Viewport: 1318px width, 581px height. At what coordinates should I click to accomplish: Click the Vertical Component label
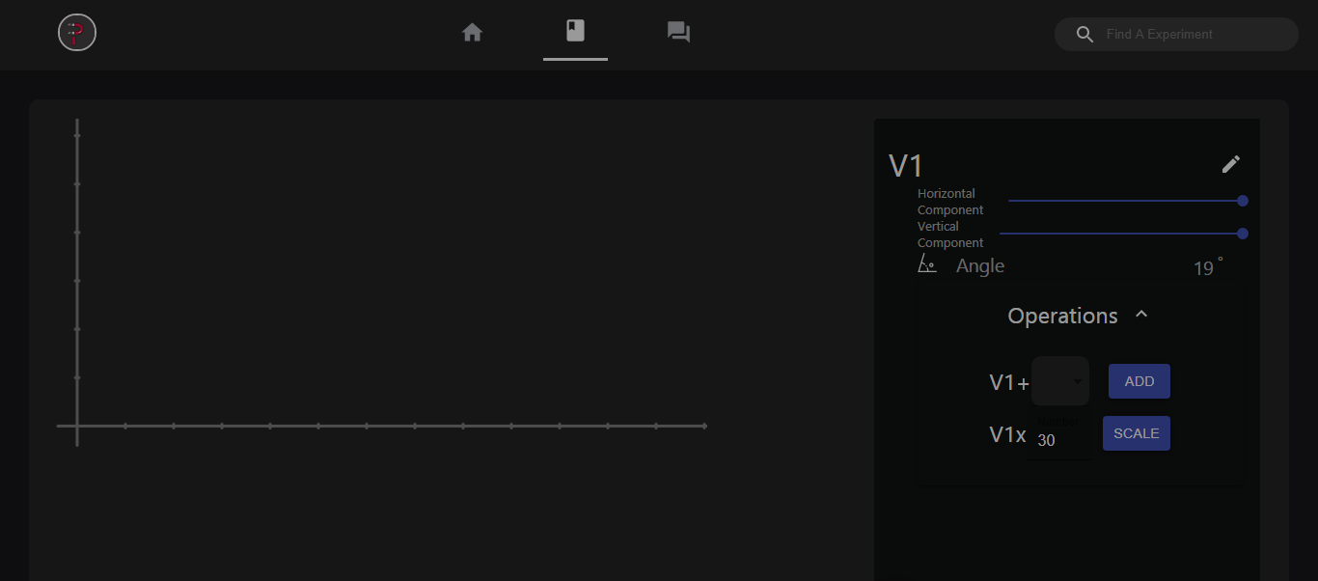(x=950, y=235)
